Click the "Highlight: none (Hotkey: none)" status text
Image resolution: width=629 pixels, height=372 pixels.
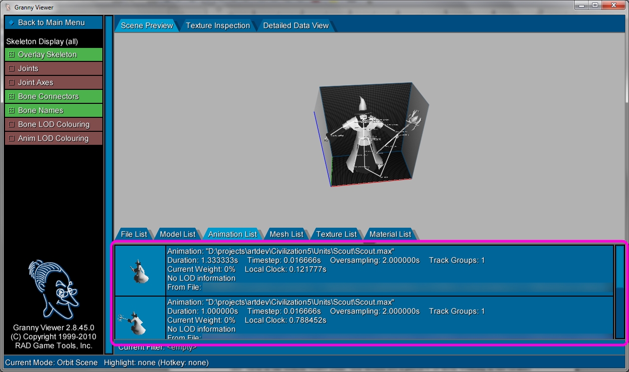click(x=156, y=363)
